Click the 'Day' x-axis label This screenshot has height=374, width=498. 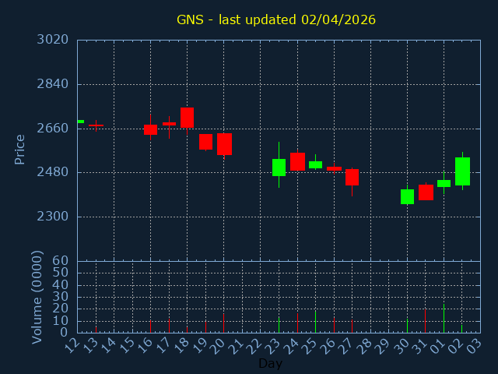pos(270,364)
